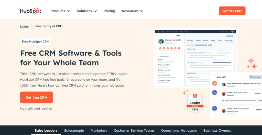Click the orange more-actions ellipsis icon under Clara Marshall
This screenshot has height=135, width=262.
pos(179,48)
